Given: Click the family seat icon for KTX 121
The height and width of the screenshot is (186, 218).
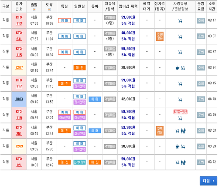Looking at the screenshot, I should (183, 163).
